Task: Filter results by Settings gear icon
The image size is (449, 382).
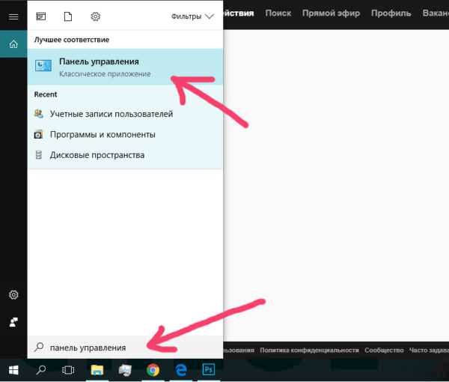Action: [95, 16]
